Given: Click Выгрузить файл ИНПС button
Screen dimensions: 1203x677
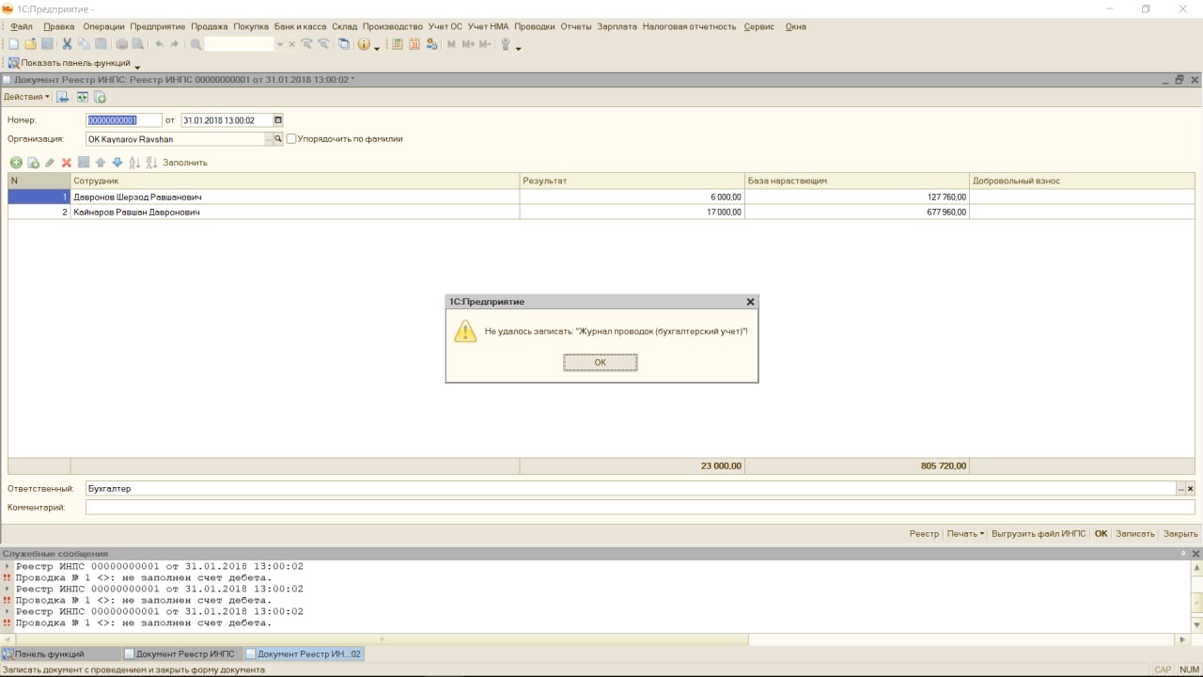Looking at the screenshot, I should (x=1039, y=533).
